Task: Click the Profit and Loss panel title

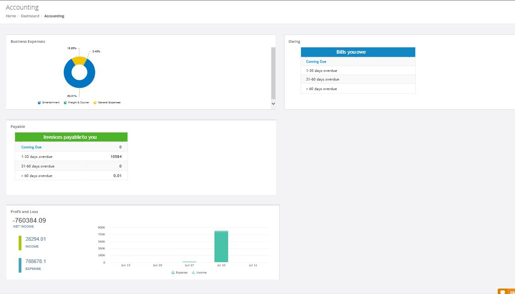Action: click(24, 212)
